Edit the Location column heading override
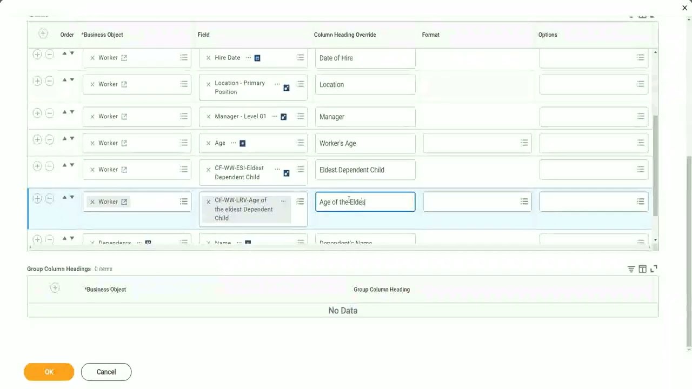692x389 pixels. click(x=365, y=84)
